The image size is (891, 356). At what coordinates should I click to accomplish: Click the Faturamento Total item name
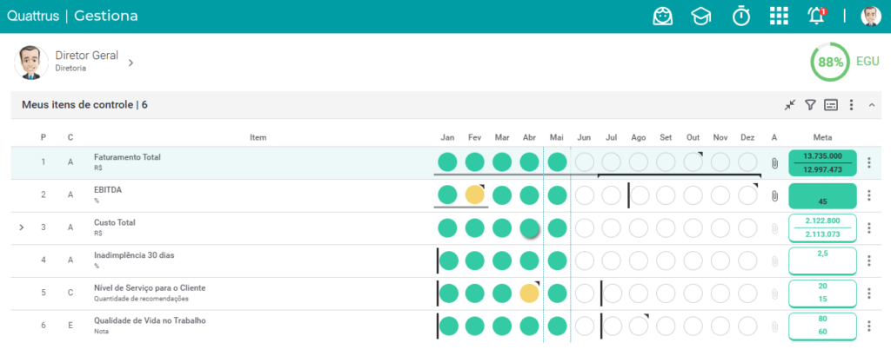tap(127, 157)
